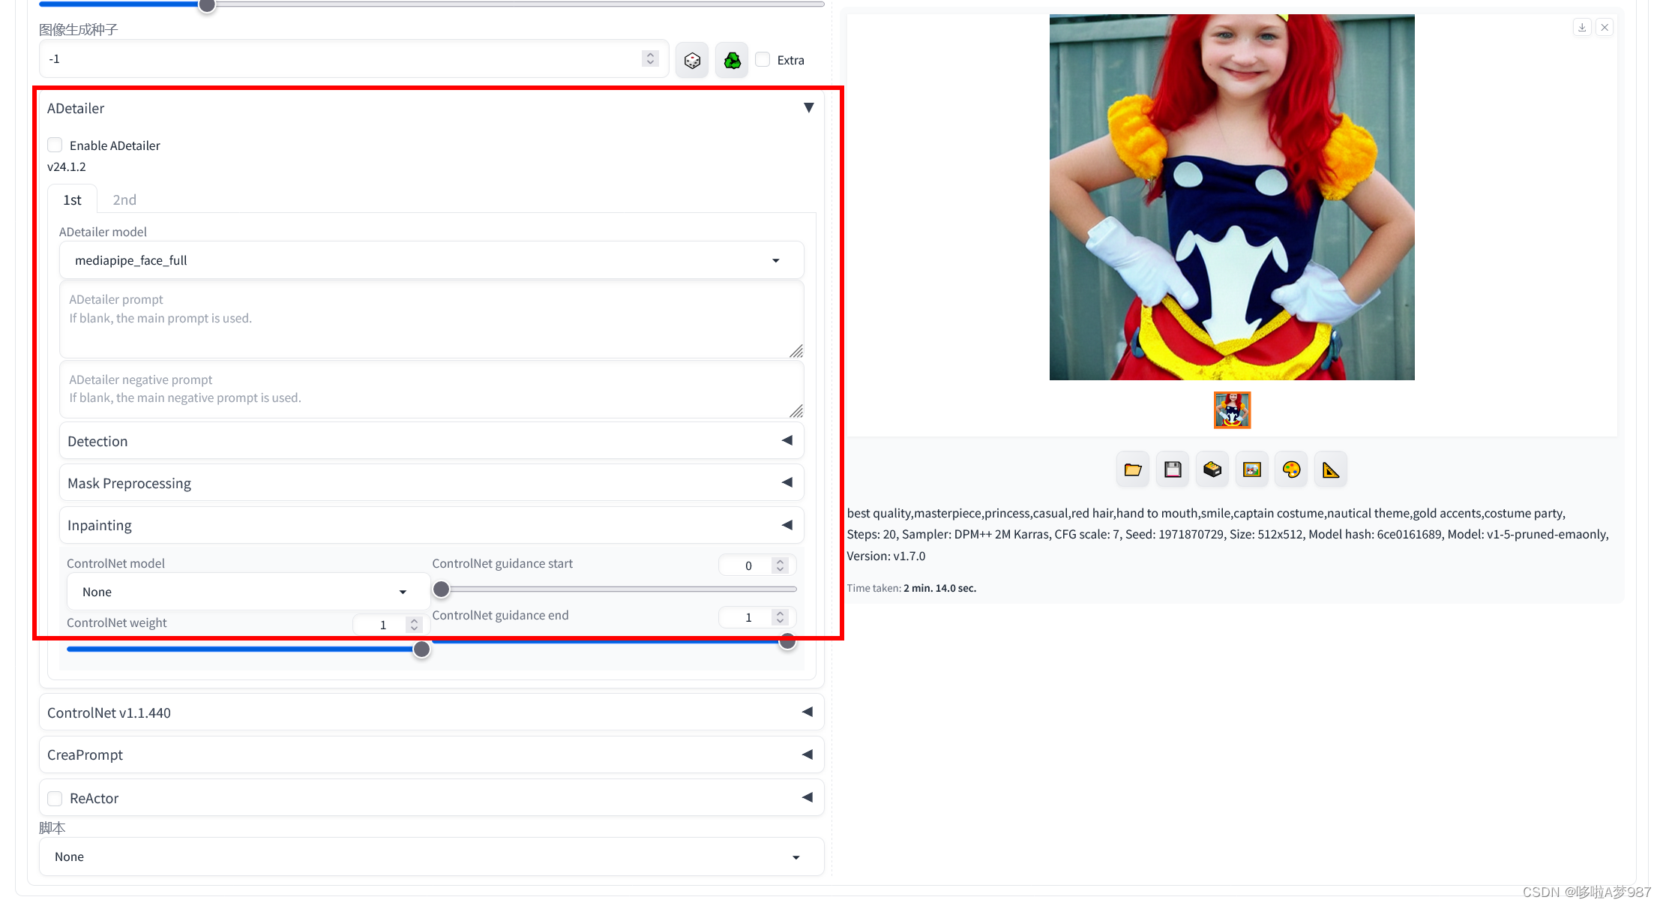Expand the Detection section
1663x906 pixels.
pyautogui.click(x=431, y=441)
